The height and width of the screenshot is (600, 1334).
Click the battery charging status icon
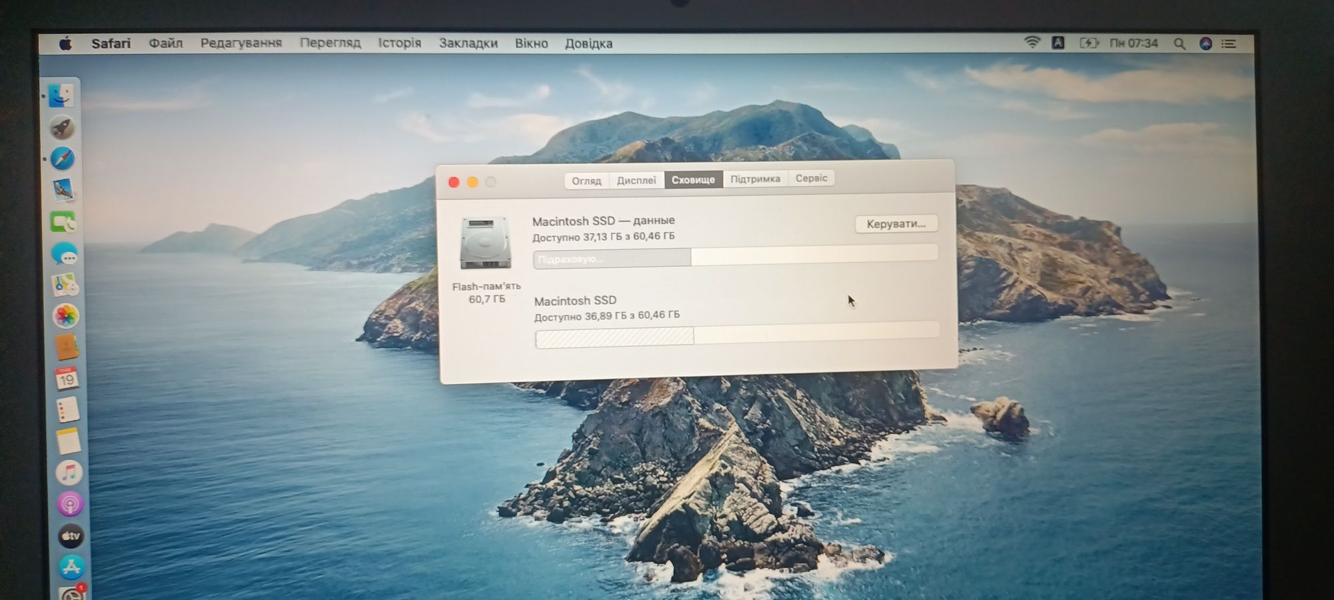[x=1089, y=43]
